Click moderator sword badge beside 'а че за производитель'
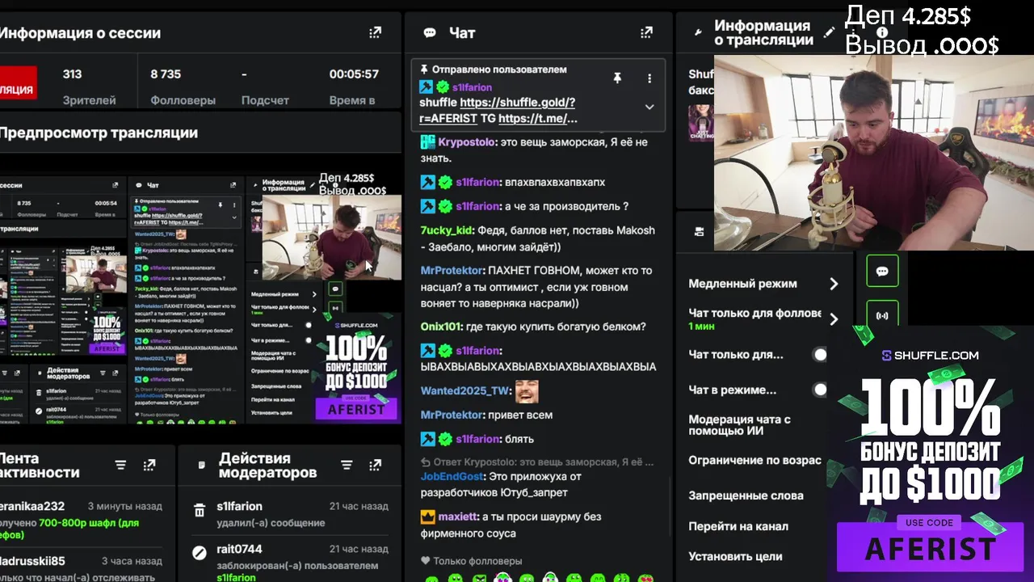The height and width of the screenshot is (582, 1034). click(x=427, y=206)
